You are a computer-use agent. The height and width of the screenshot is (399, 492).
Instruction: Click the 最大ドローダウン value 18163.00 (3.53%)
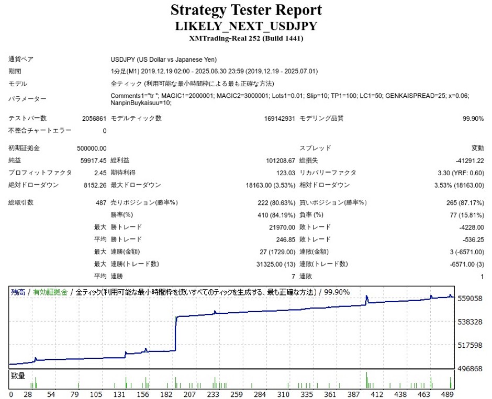pos(271,185)
